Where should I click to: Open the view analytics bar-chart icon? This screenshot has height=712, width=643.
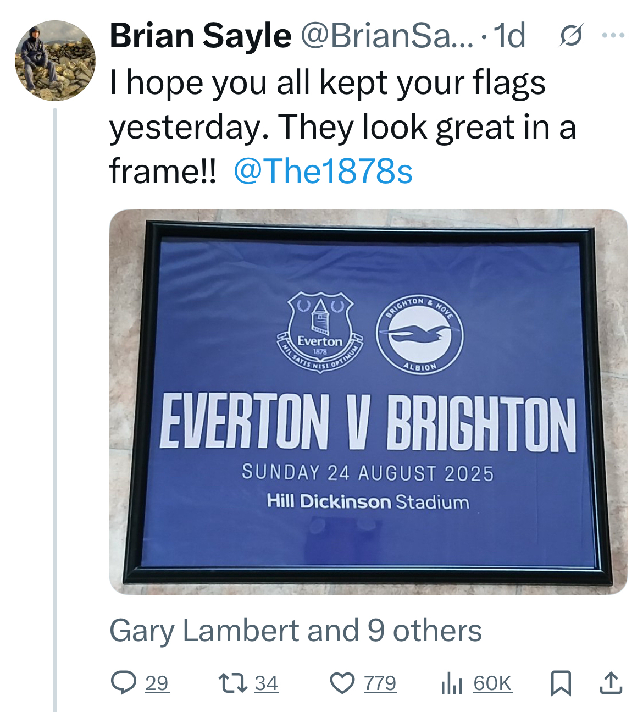451,683
